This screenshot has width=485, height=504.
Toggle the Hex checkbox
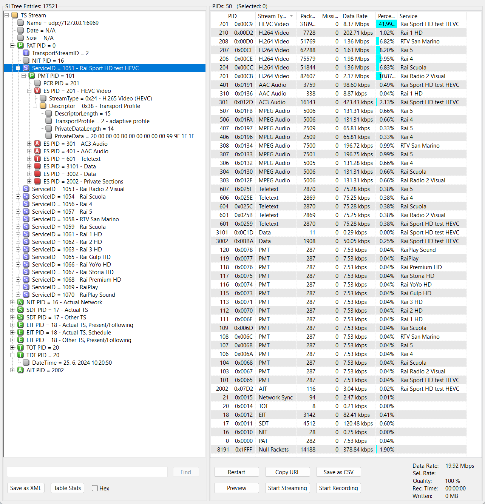95,488
